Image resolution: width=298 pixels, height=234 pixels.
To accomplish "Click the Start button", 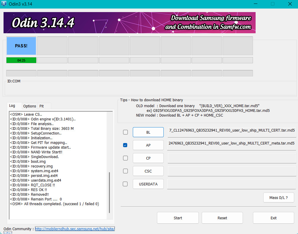I will click(x=178, y=218).
